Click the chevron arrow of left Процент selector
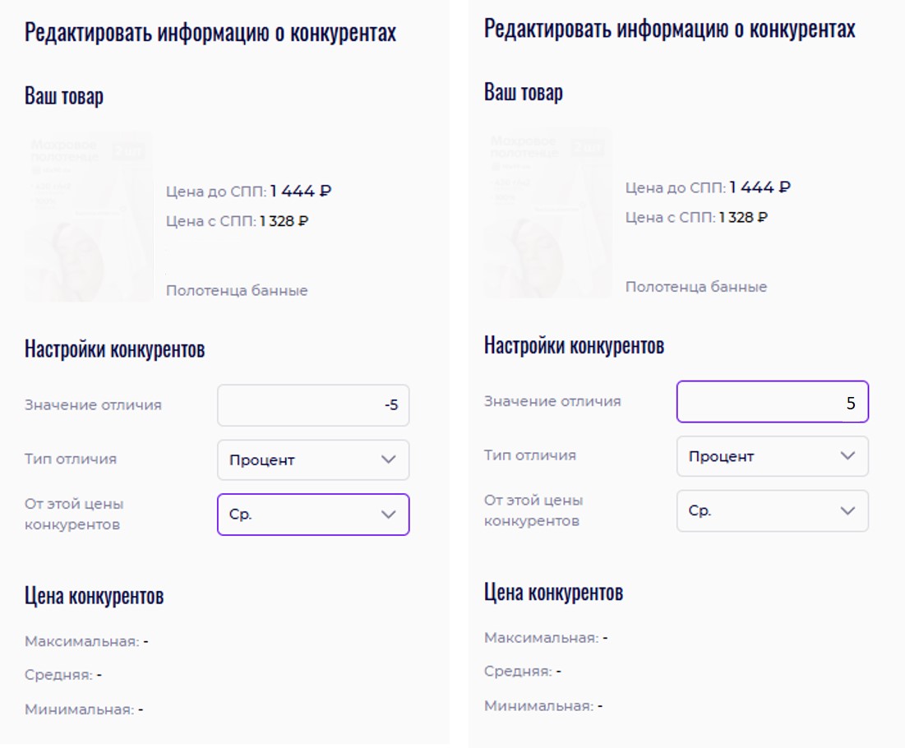The image size is (905, 748). (389, 460)
